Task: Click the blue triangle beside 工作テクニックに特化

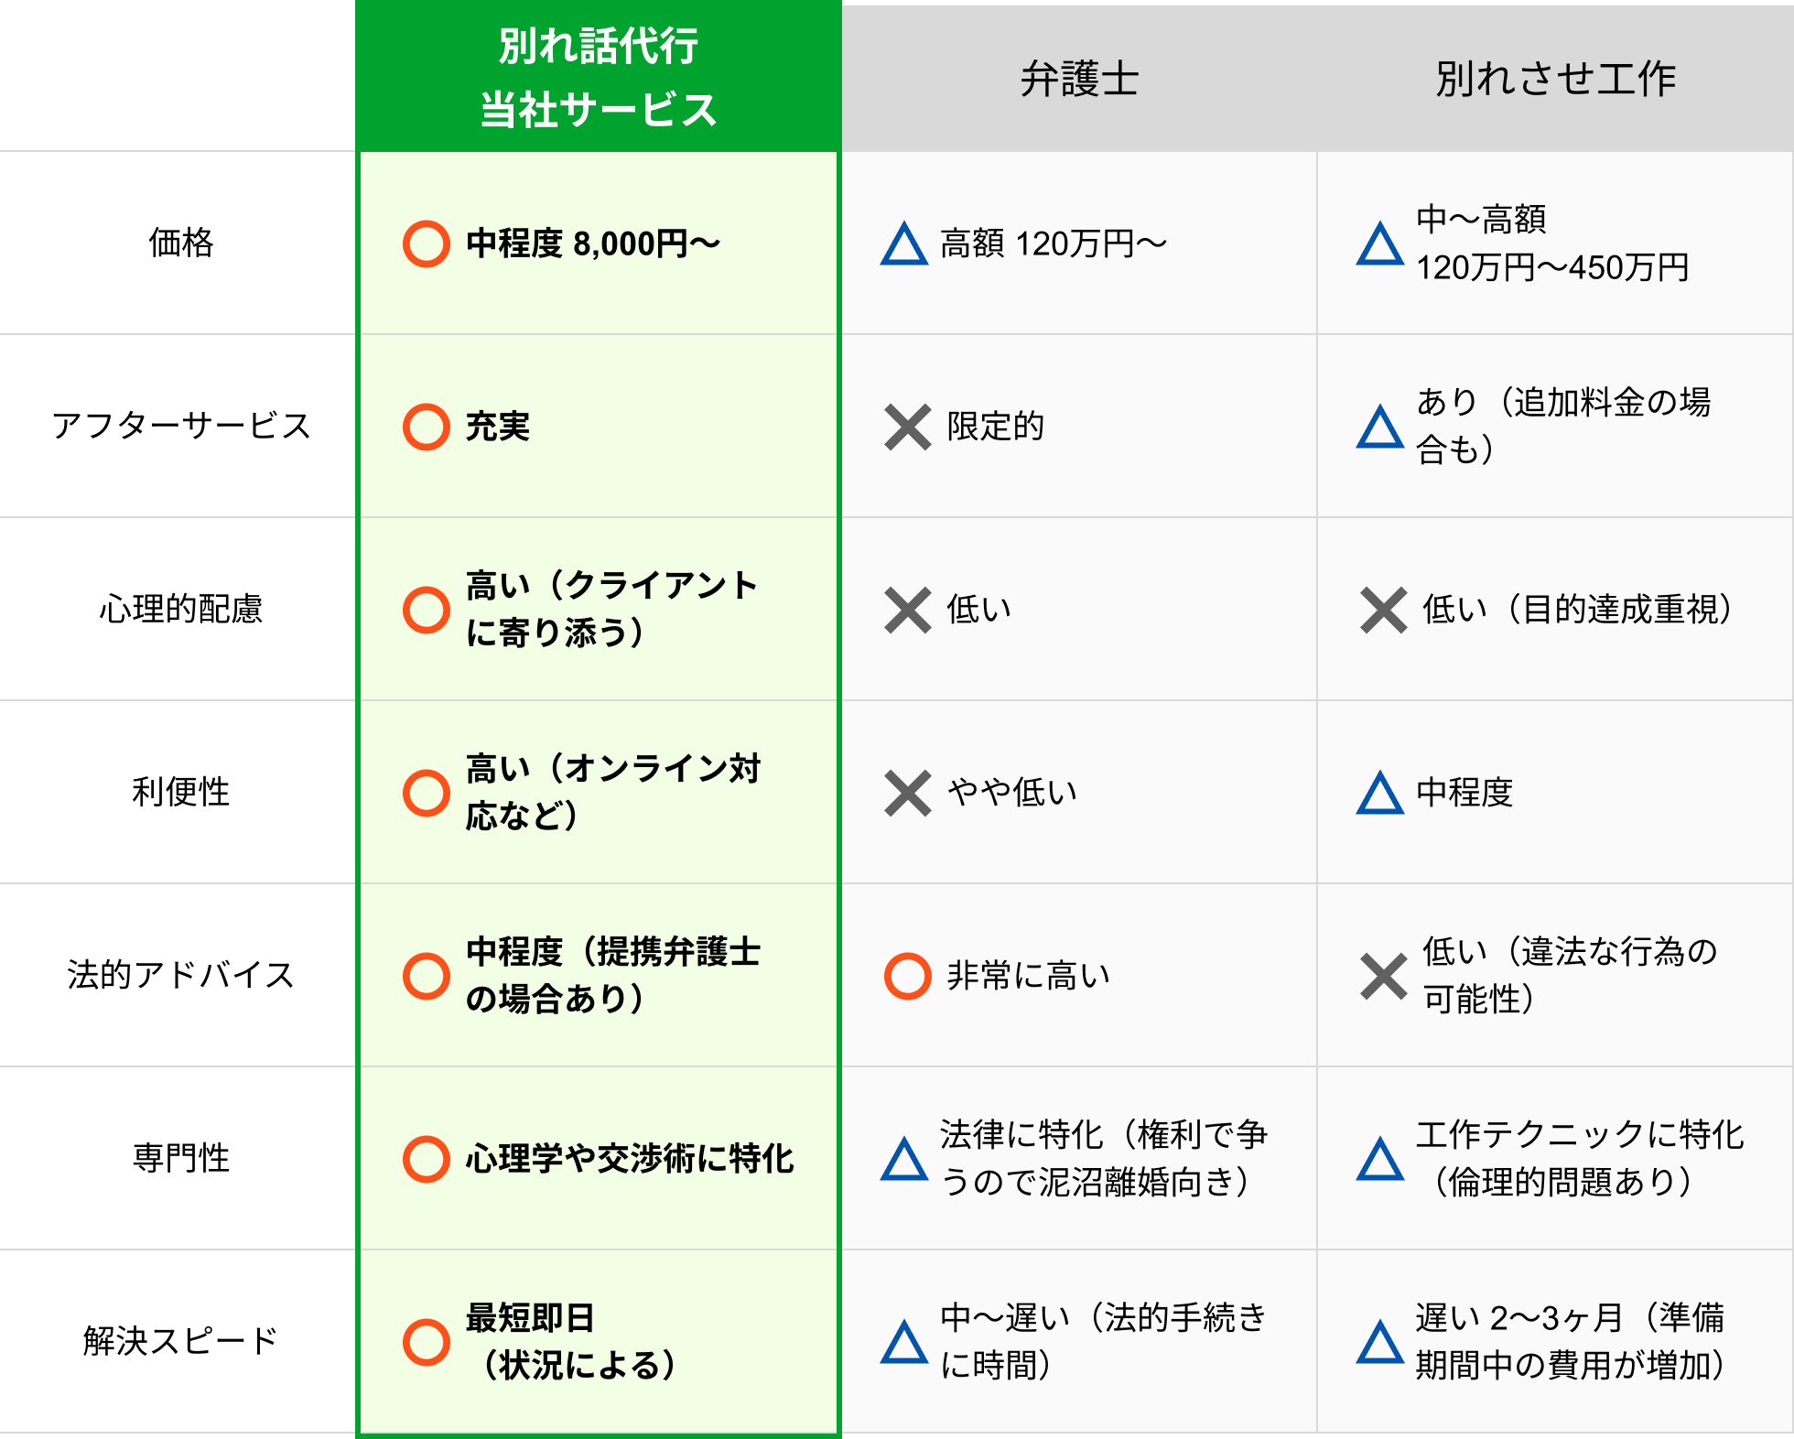Action: (x=1380, y=1160)
